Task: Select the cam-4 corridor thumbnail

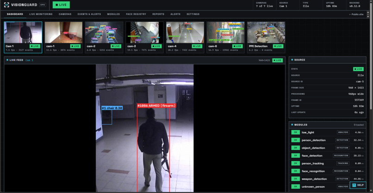Action: point(185,37)
